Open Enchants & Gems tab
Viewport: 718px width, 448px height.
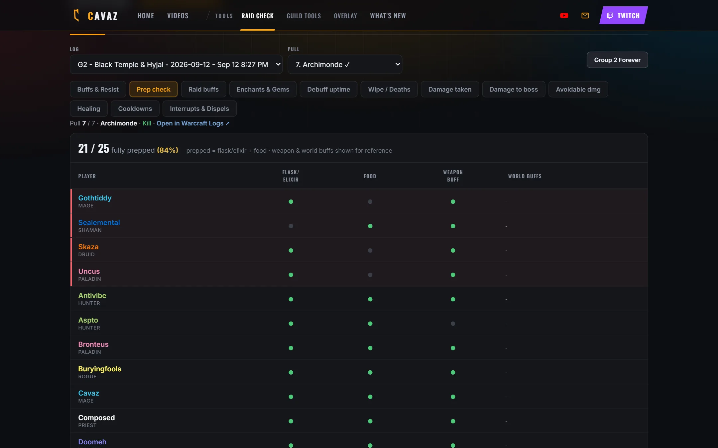pos(263,89)
